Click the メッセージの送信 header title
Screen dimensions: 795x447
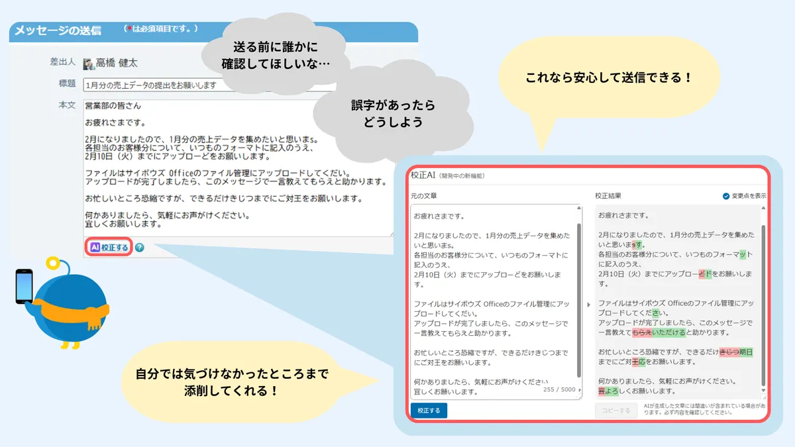coord(58,30)
